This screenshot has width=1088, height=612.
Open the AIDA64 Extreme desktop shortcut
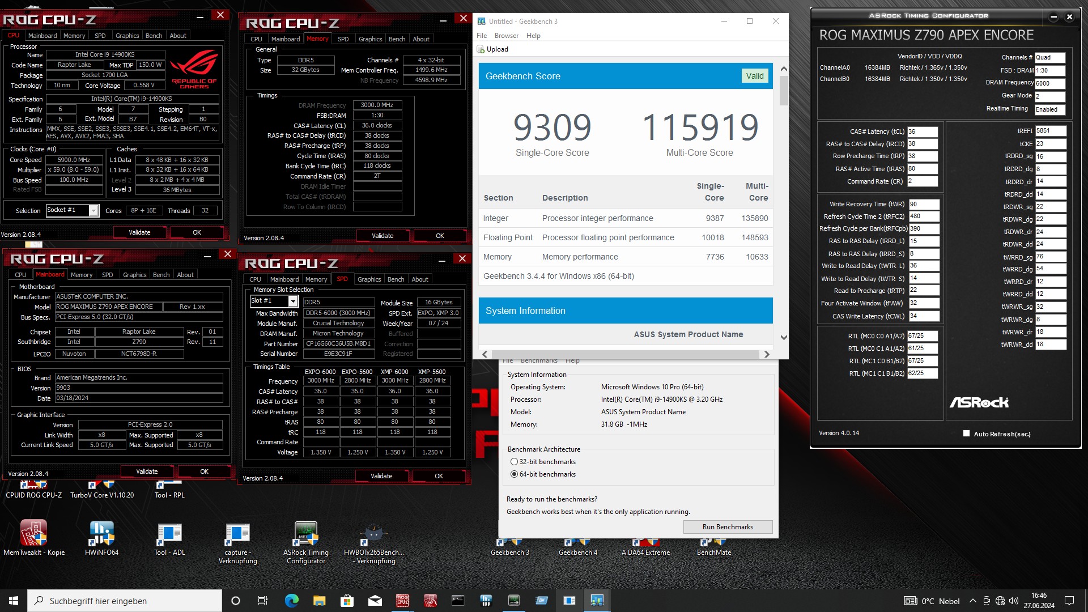pos(646,547)
